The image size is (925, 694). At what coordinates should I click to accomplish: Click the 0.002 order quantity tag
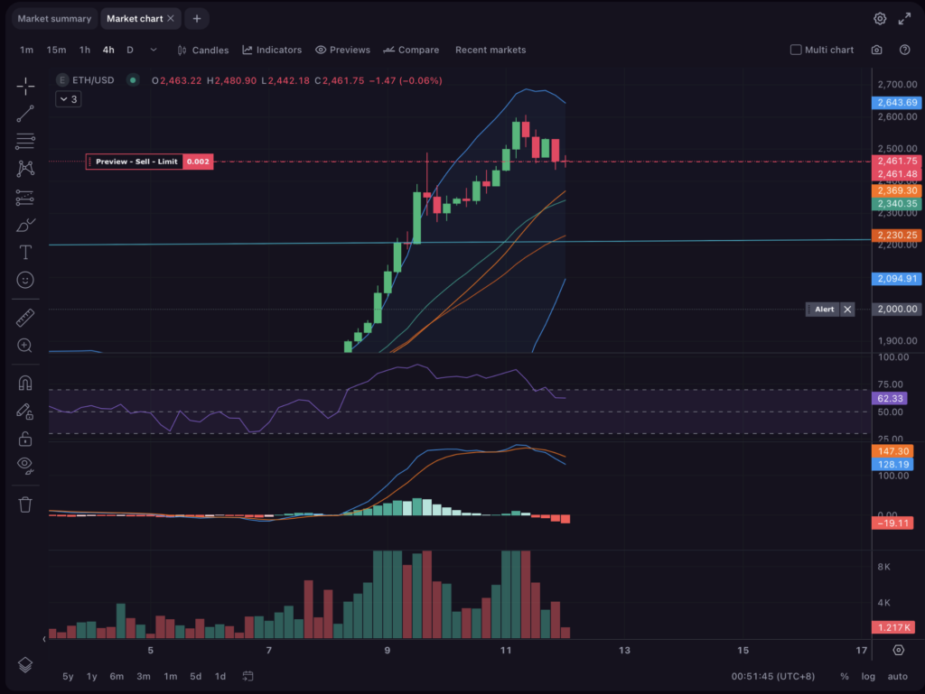pos(198,162)
